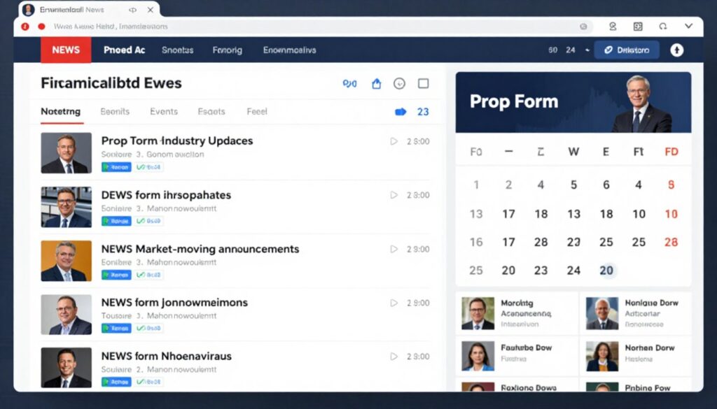Screen dimensions: 717x409
Task: Click the smiley circle icon near heading
Action: 399,83
